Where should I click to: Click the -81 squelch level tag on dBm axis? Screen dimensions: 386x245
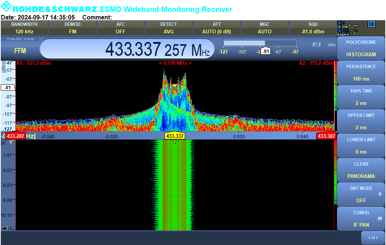coord(8,87)
